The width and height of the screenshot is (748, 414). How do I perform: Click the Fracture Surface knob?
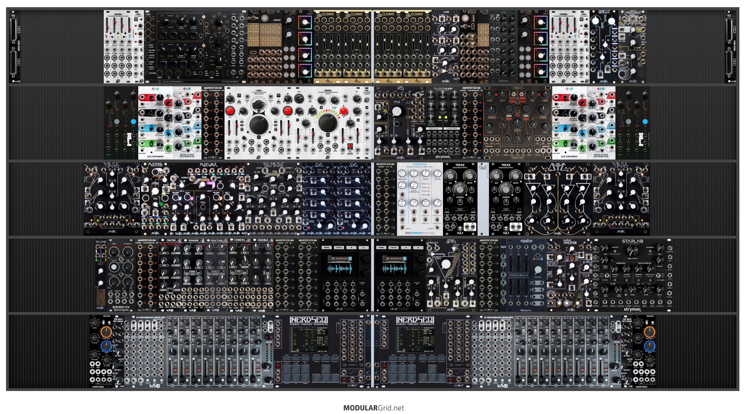coord(210,249)
